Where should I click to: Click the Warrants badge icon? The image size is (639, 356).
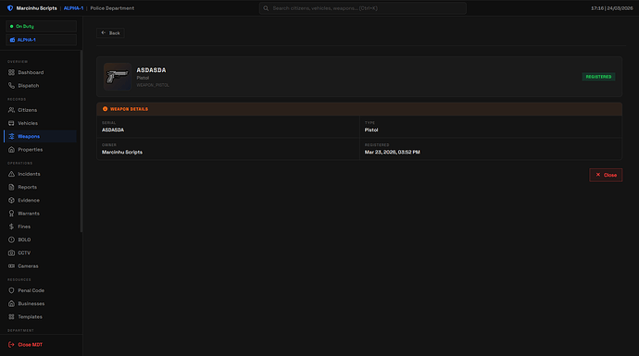click(x=11, y=214)
